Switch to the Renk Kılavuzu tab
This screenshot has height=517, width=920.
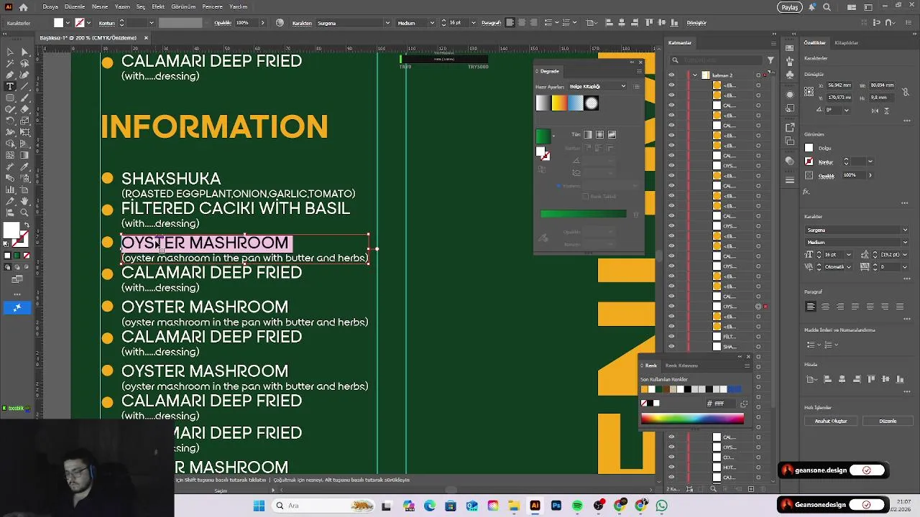click(x=681, y=365)
